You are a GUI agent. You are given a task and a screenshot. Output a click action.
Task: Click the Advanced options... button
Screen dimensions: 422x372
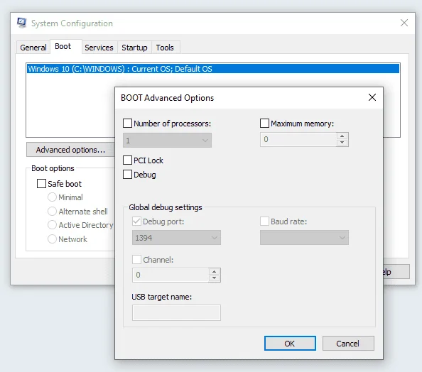click(70, 150)
